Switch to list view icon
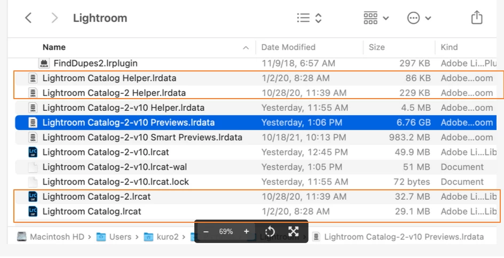Viewport: 504px width, 258px height. tap(303, 18)
